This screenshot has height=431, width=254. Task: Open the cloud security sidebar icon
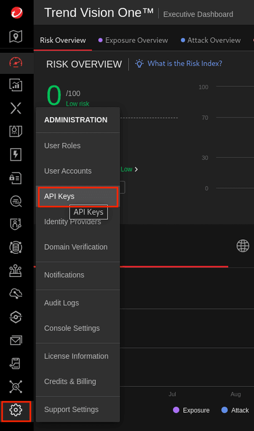[x=16, y=294]
